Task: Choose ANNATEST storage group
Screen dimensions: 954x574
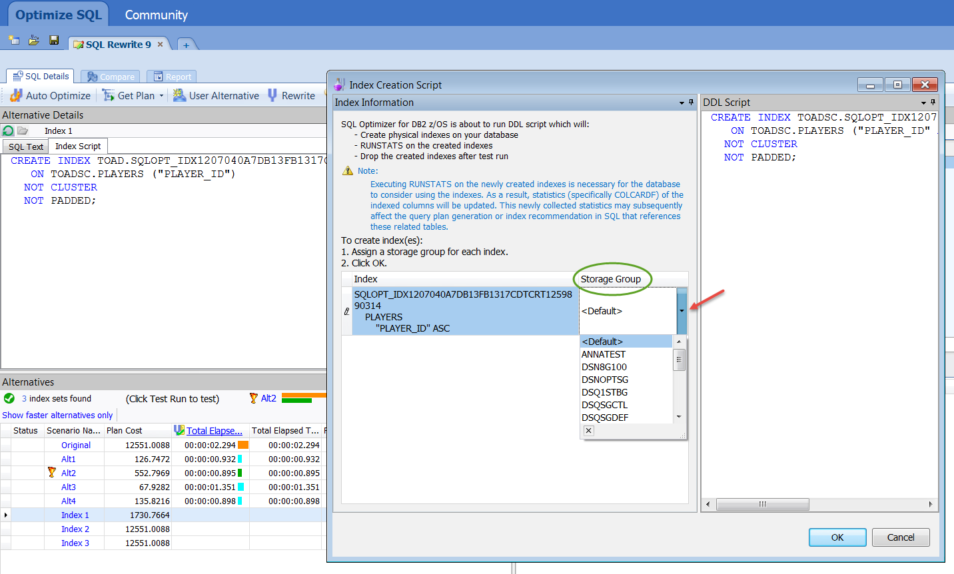Action: point(626,354)
